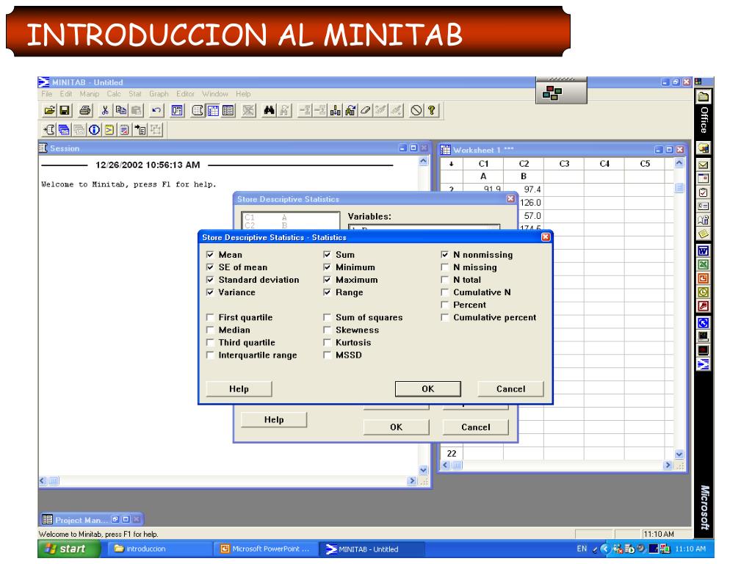Open Word from the Office shortcut bar
The image size is (752, 564).
pyautogui.click(x=703, y=251)
